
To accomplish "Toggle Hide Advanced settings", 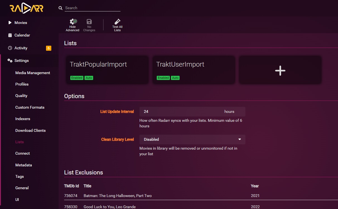I will point(73,25).
